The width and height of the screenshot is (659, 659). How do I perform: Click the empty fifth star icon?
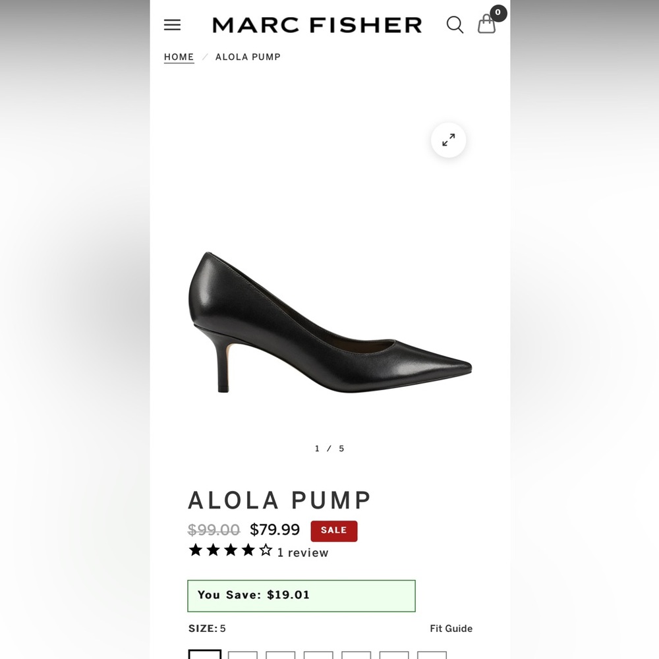[x=266, y=549]
